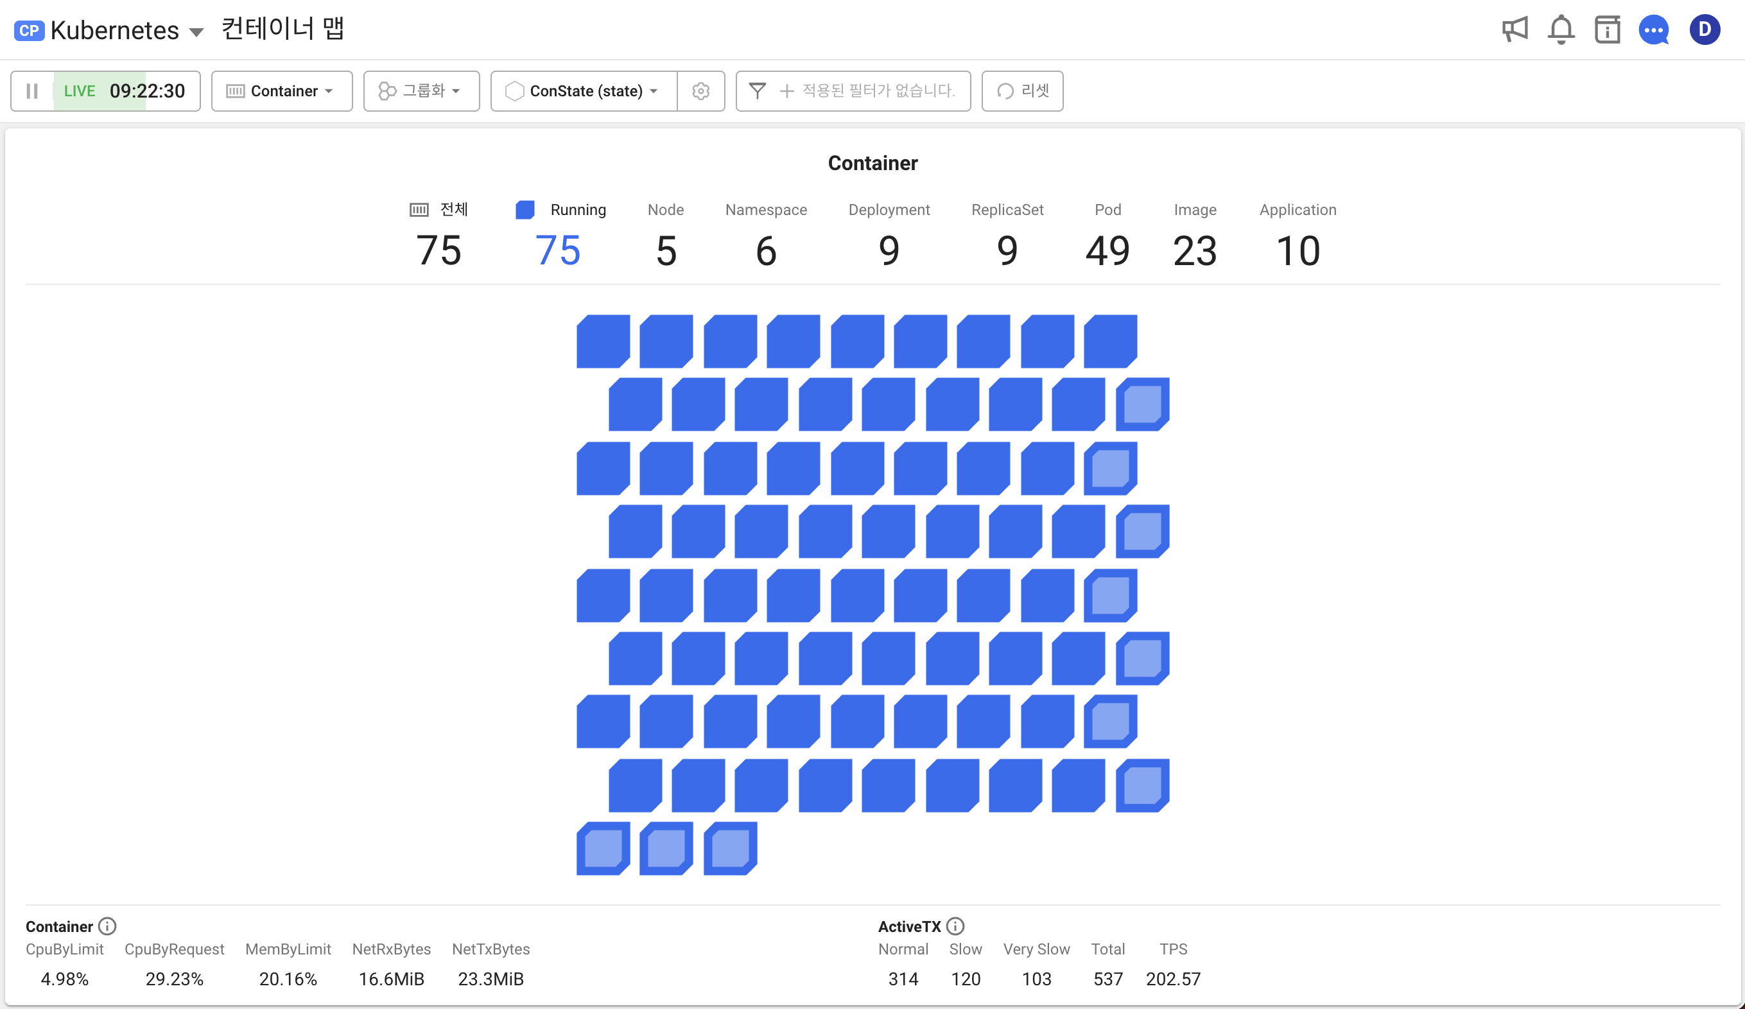Open the announcements megaphone icon
1745x1009 pixels.
(1516, 29)
